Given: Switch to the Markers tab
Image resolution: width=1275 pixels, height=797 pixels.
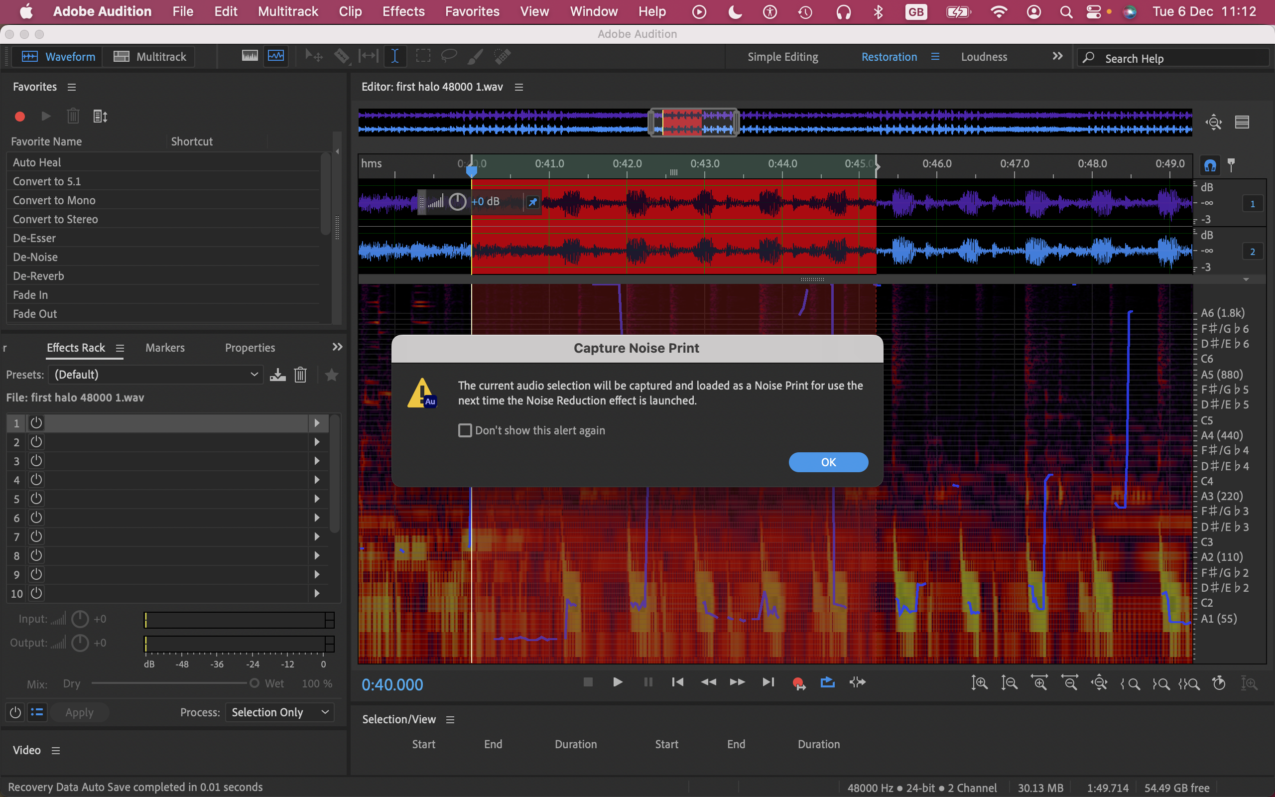Looking at the screenshot, I should (x=165, y=348).
